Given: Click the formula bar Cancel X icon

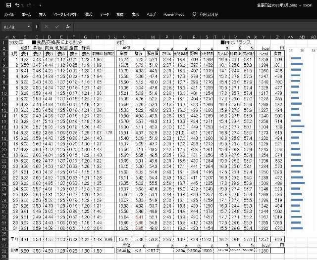Looking at the screenshot, I should click(46, 27).
